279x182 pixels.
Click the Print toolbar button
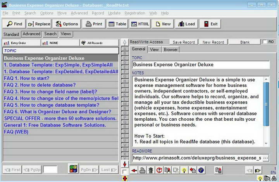(x=94, y=24)
